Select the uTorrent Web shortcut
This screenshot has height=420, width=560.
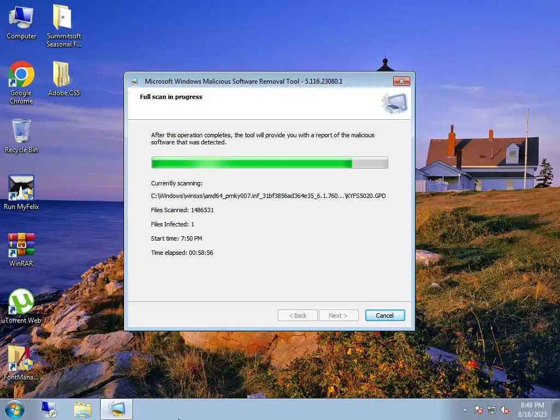pos(21,306)
